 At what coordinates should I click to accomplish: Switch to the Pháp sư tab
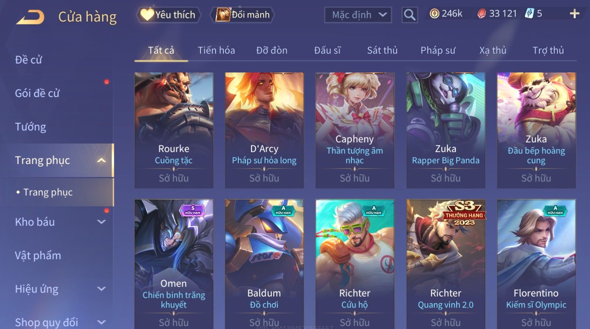tap(438, 51)
